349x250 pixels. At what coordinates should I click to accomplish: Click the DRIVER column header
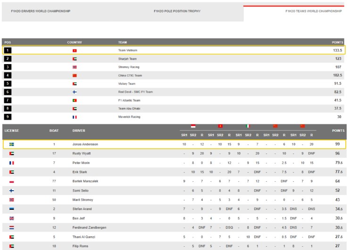point(79,130)
